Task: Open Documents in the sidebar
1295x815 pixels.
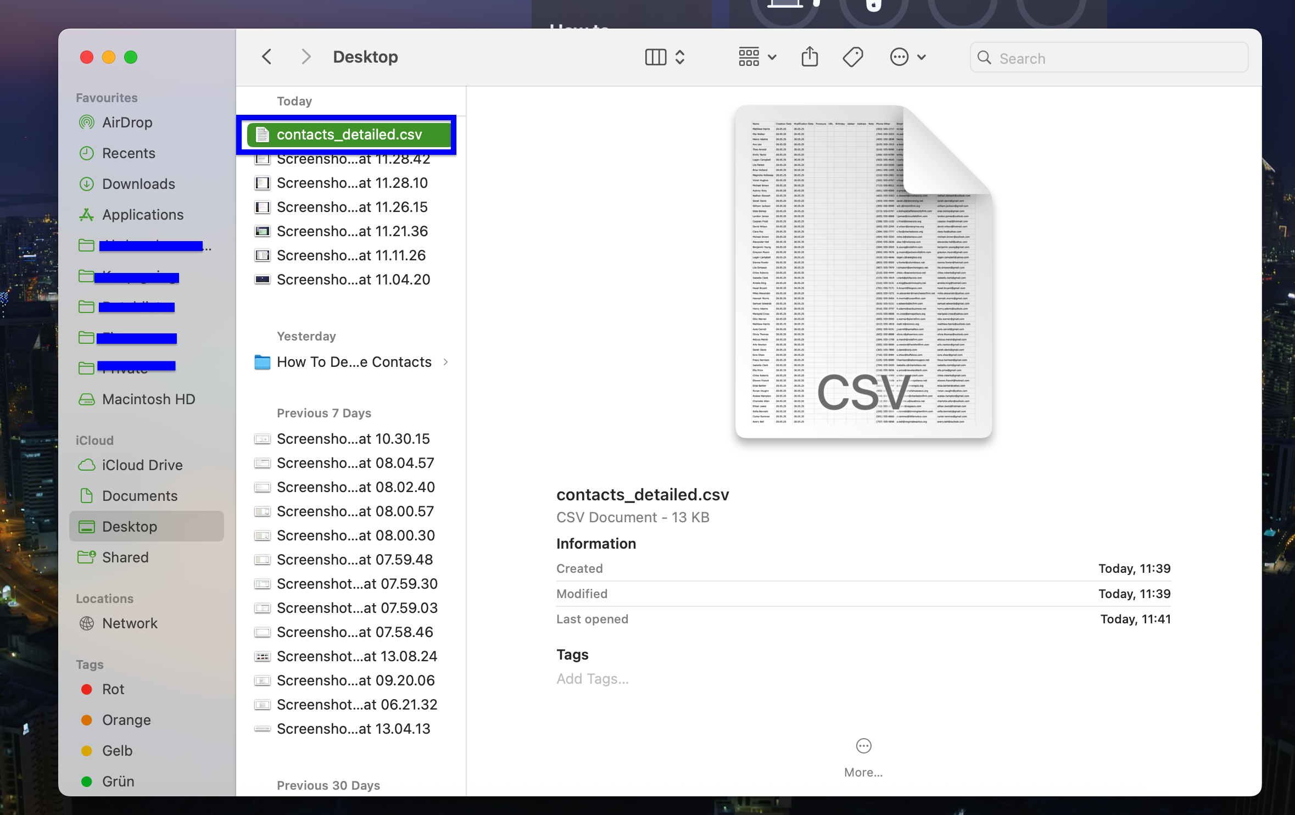Action: pyautogui.click(x=146, y=495)
